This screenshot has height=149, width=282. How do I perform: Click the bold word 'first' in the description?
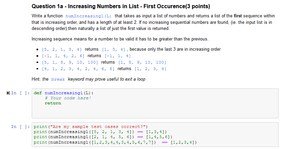(238, 16)
